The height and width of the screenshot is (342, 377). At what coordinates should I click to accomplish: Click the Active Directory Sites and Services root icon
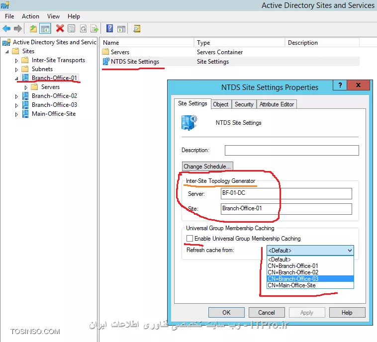(6, 42)
